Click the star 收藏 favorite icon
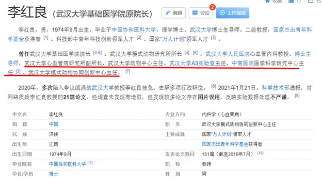Image resolution: width=322 pixels, height=186 pixels. (x=267, y=1)
